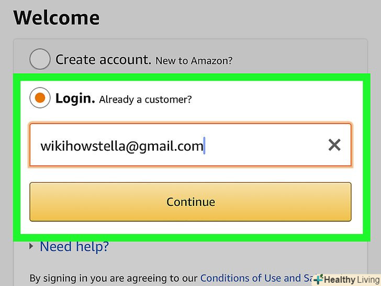Click the green plus icon beside Healthy Living
Screen dimensions: 381x286
pyautogui.click(x=318, y=280)
